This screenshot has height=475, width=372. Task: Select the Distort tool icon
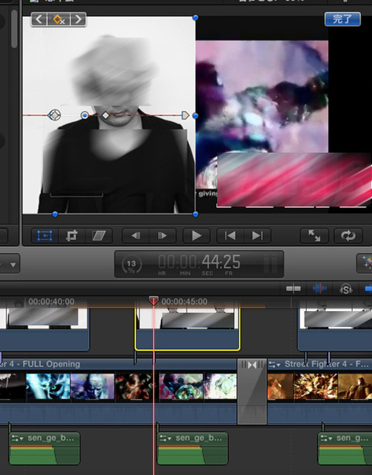click(98, 235)
